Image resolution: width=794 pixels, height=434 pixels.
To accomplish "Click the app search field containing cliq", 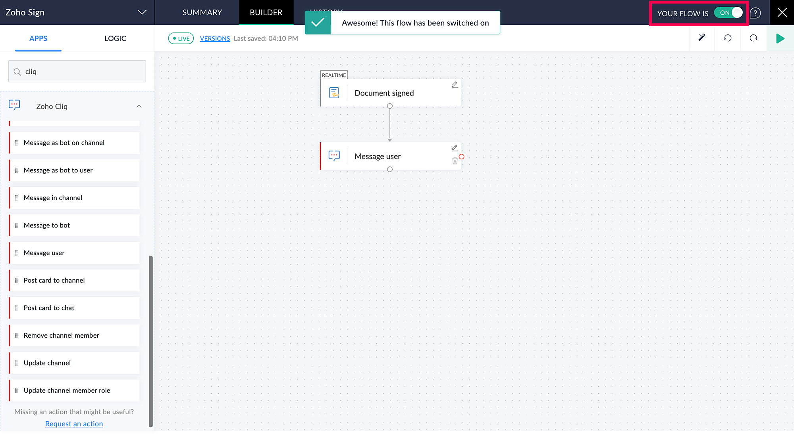I will click(x=77, y=71).
